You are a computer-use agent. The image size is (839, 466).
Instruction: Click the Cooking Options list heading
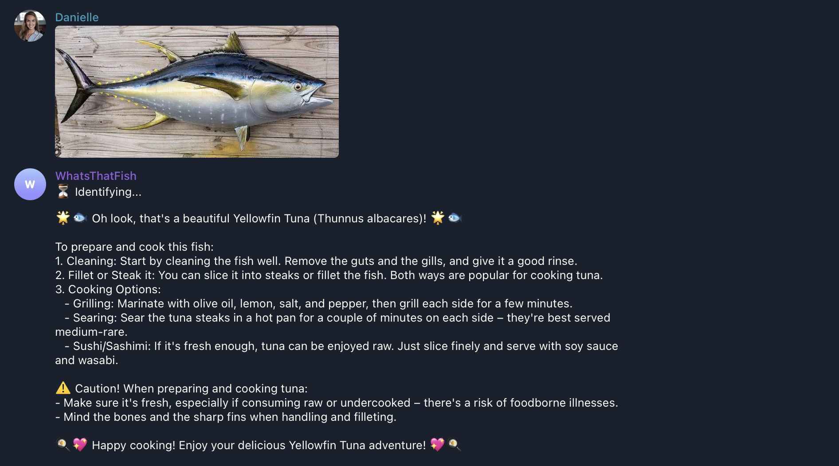coord(108,289)
